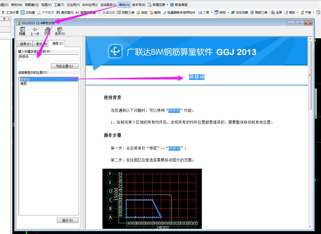Click the 全屏 fullscreen icon
The width and height of the screenshot is (321, 234).
coord(273,12)
